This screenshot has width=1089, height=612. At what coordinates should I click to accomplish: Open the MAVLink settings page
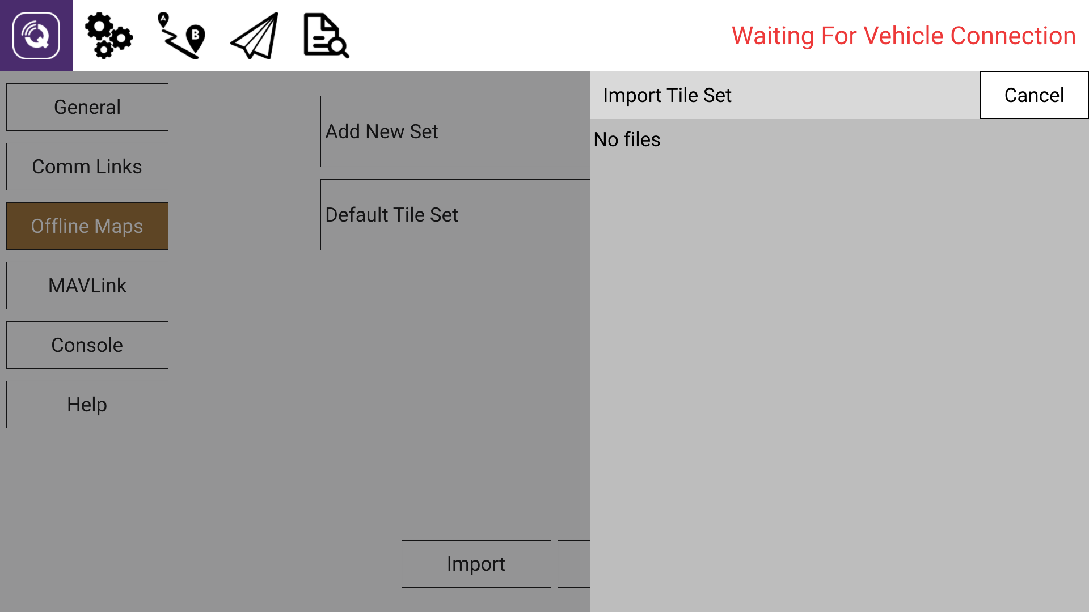coord(87,285)
